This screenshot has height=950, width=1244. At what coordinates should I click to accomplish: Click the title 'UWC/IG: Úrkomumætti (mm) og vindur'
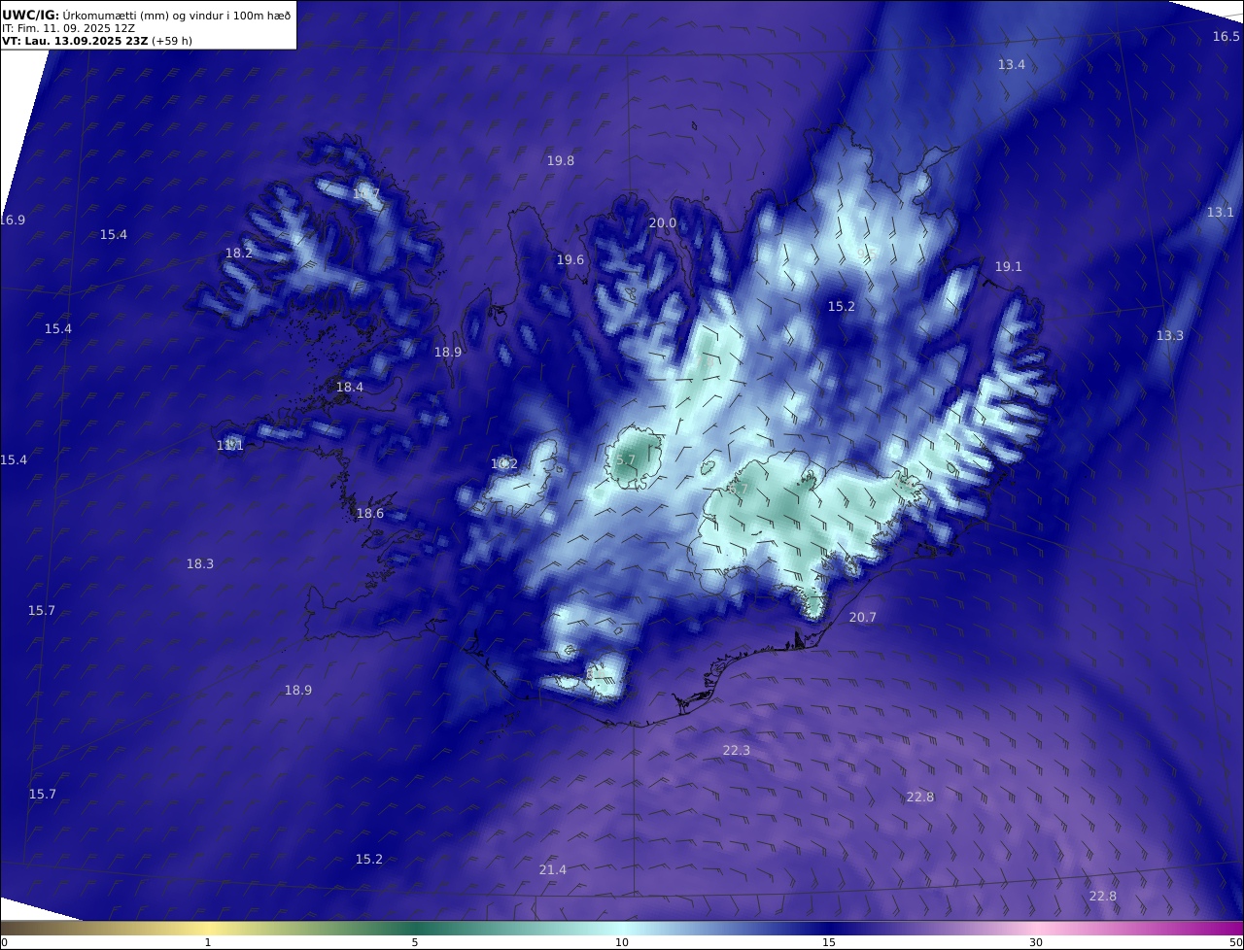click(147, 15)
